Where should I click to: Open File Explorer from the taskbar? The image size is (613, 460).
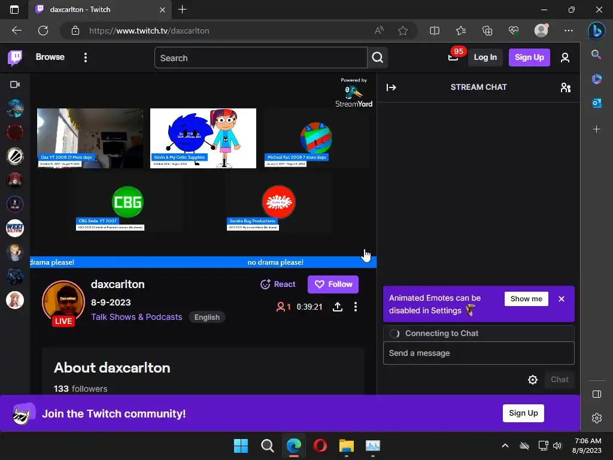point(347,446)
